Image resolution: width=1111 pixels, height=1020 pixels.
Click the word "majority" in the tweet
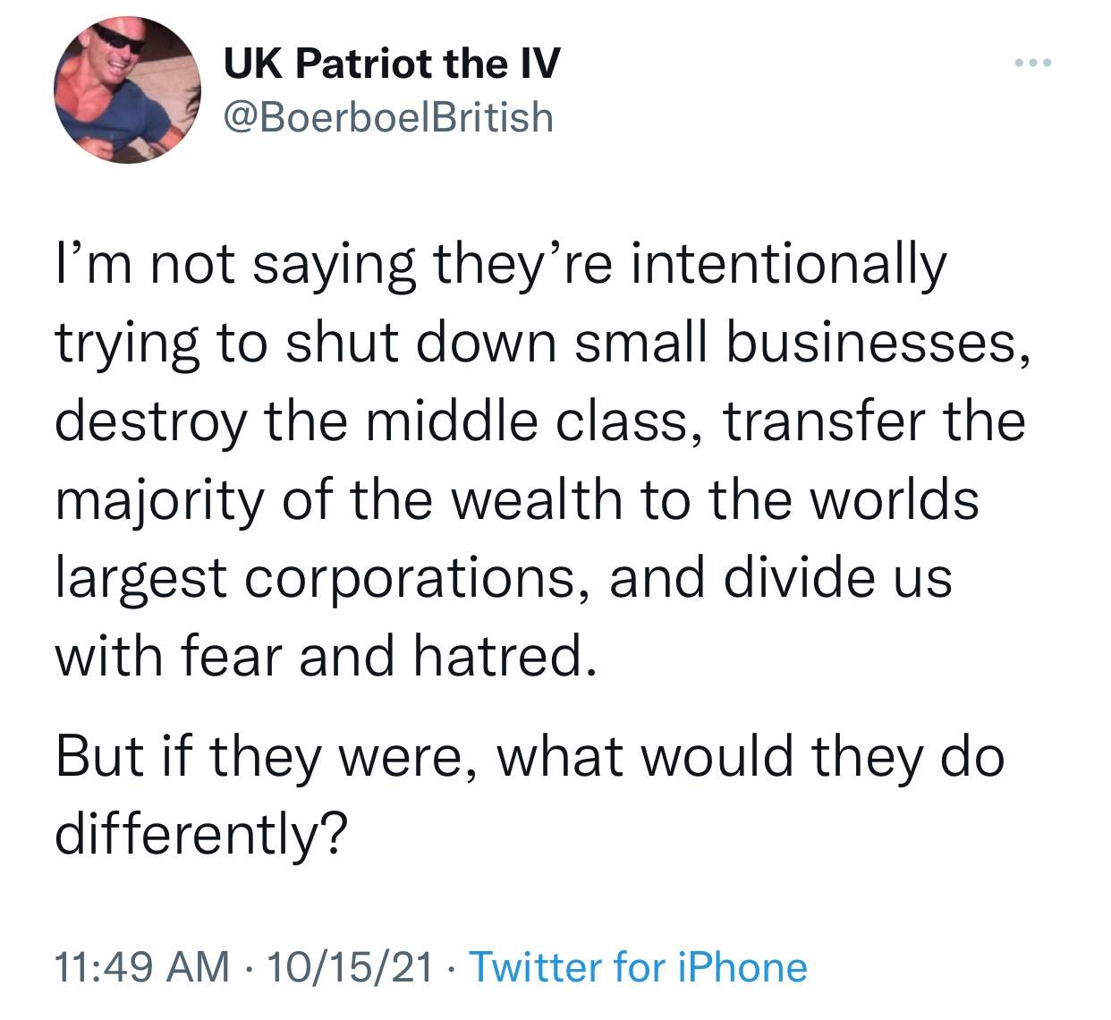[160, 500]
